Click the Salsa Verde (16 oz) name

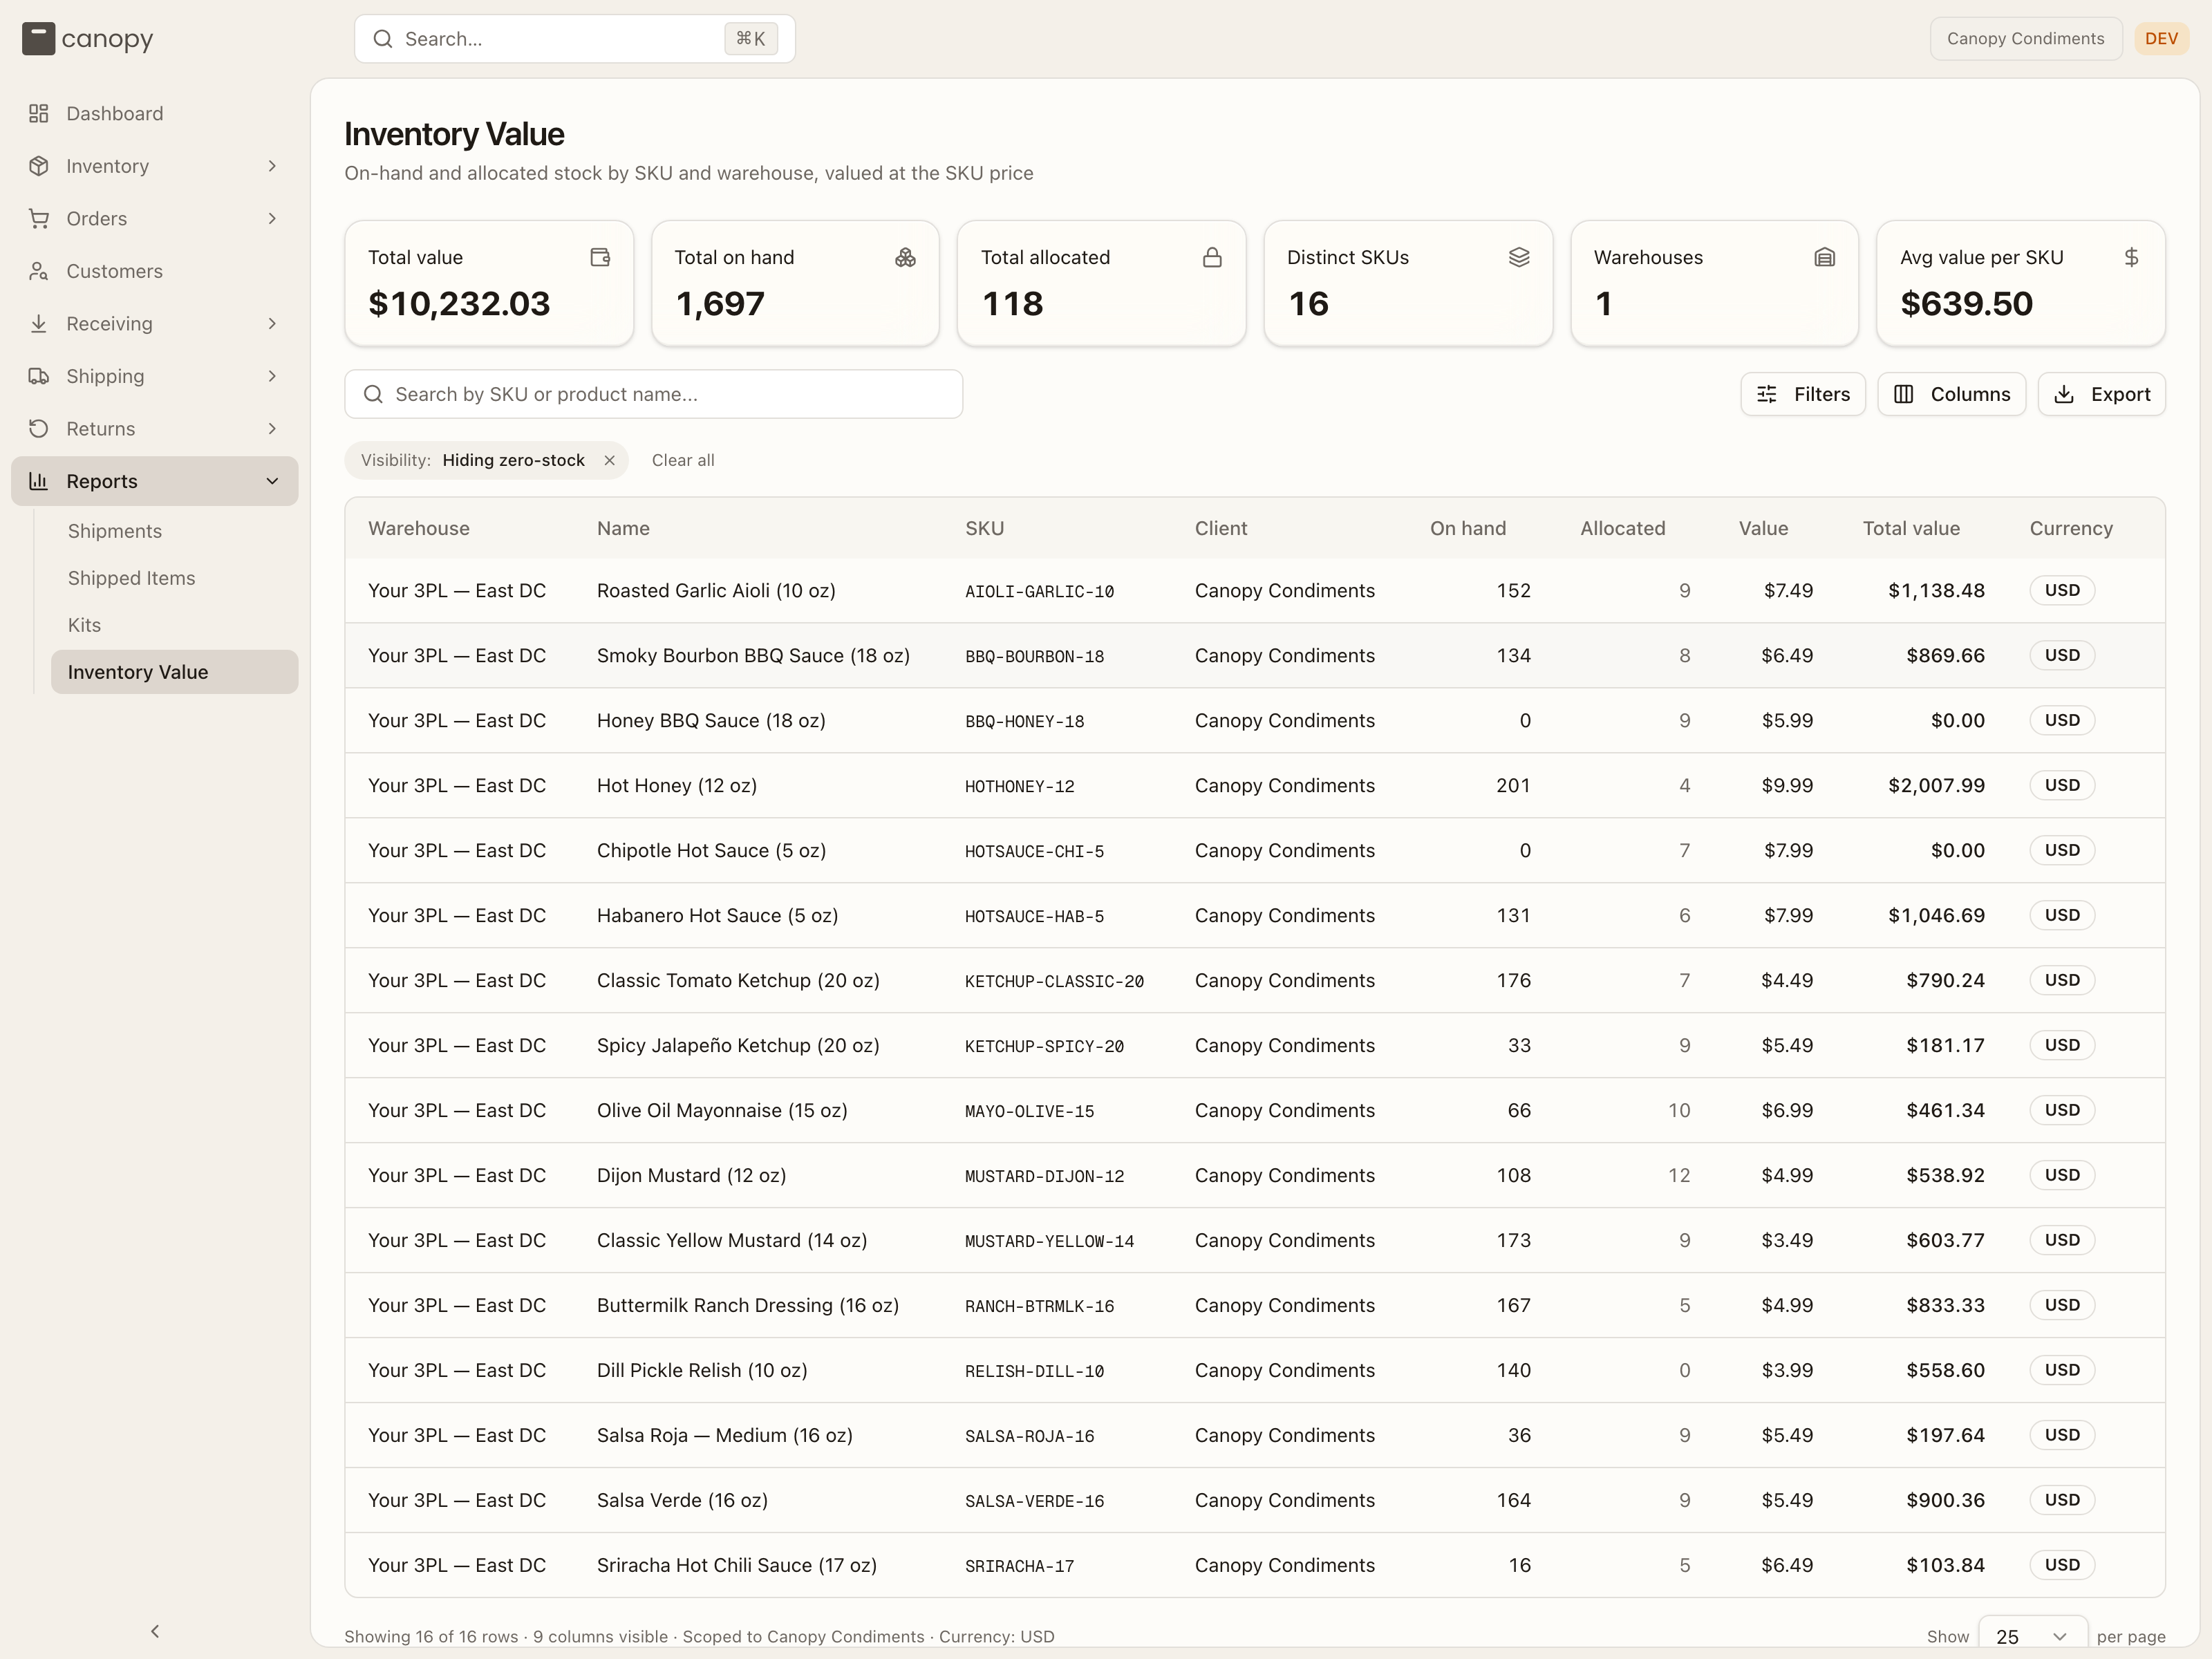click(x=682, y=1501)
